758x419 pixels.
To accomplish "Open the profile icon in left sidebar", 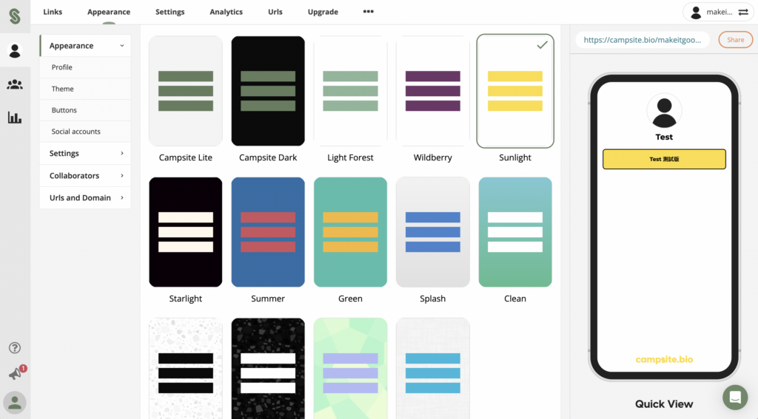I will click(x=15, y=50).
